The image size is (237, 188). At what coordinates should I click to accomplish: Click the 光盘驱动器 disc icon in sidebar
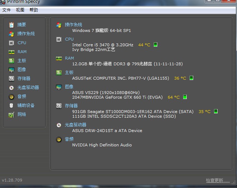pyautogui.click(x=11, y=88)
